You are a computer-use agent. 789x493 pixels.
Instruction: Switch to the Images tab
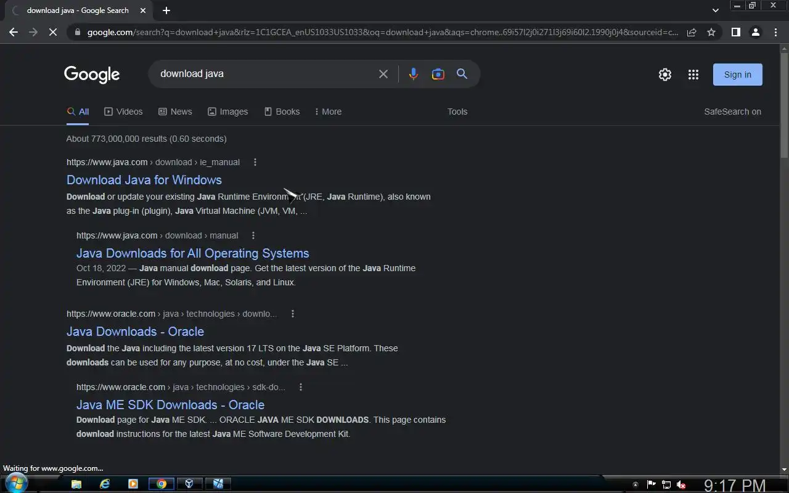point(227,112)
